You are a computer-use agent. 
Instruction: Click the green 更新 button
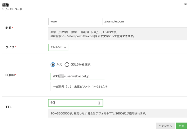pos(181,126)
